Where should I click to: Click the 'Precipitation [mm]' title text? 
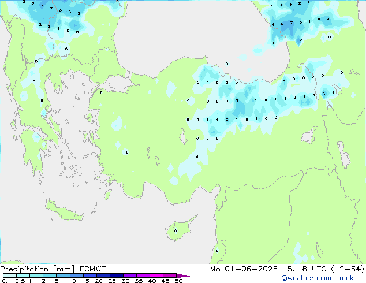pos(38,269)
